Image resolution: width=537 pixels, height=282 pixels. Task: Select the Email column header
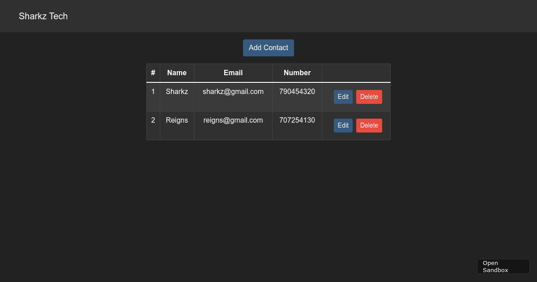(233, 73)
